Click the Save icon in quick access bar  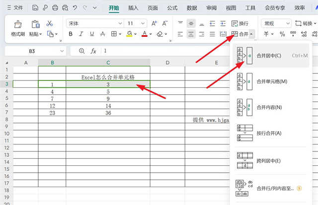click(35, 8)
